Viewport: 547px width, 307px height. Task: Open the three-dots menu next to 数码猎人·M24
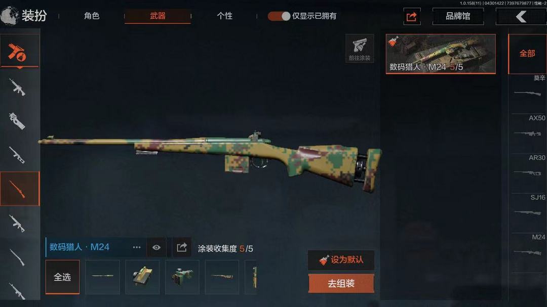137,247
